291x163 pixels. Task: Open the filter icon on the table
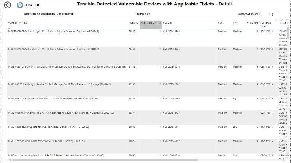(276, 20)
